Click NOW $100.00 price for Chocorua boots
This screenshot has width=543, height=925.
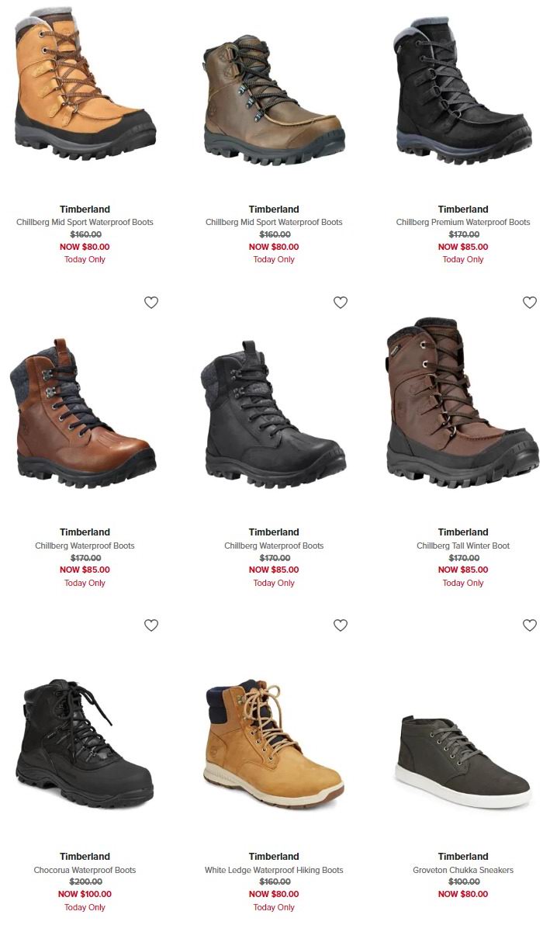pos(85,894)
